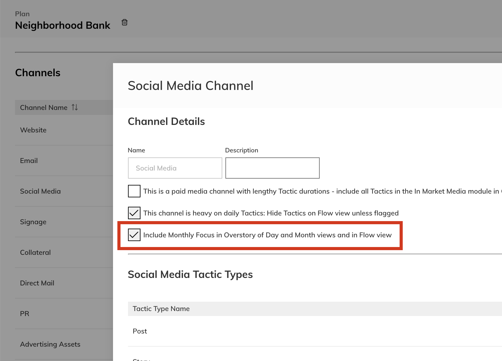Click the Description input field
Image resolution: width=502 pixels, height=361 pixels.
click(273, 168)
